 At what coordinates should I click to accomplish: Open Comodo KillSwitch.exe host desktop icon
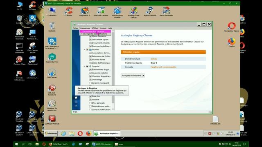click(x=19, y=76)
